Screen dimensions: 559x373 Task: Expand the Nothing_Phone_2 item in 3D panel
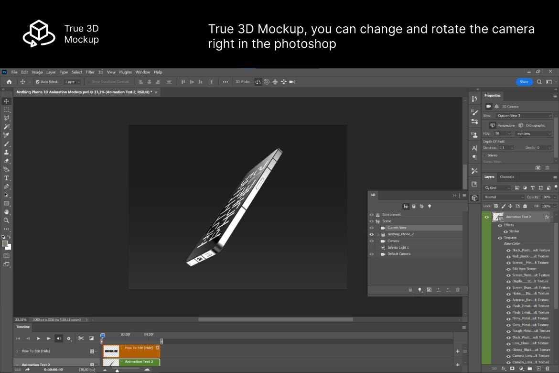378,234
